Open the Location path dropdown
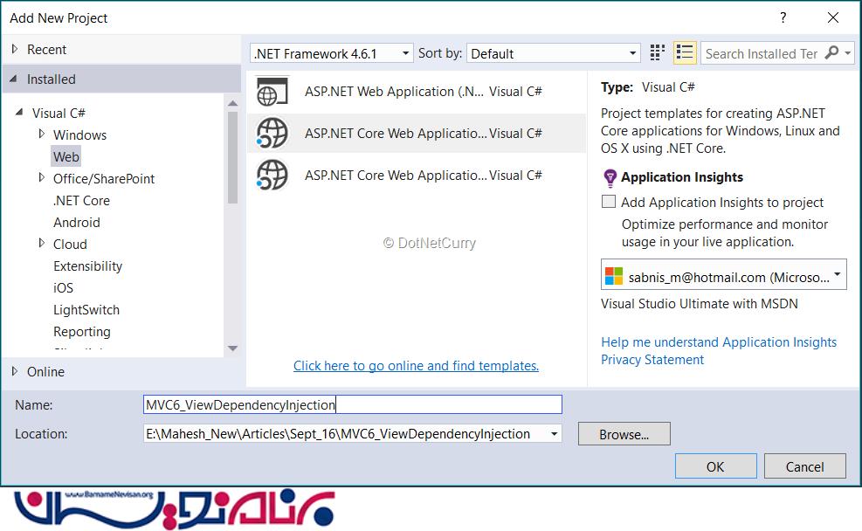This screenshot has height=531, width=862. tap(554, 434)
